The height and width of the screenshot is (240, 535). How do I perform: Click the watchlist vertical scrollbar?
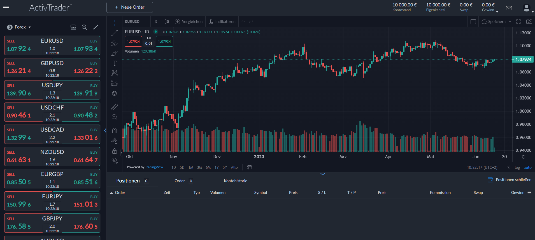pos(103,129)
